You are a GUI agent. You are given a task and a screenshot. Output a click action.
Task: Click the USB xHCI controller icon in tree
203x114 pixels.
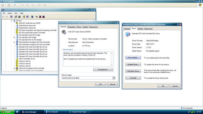17,68
